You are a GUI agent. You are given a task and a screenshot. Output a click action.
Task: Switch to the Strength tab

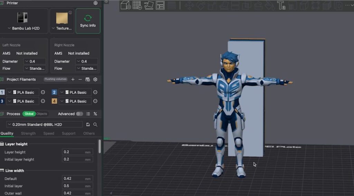28,133
